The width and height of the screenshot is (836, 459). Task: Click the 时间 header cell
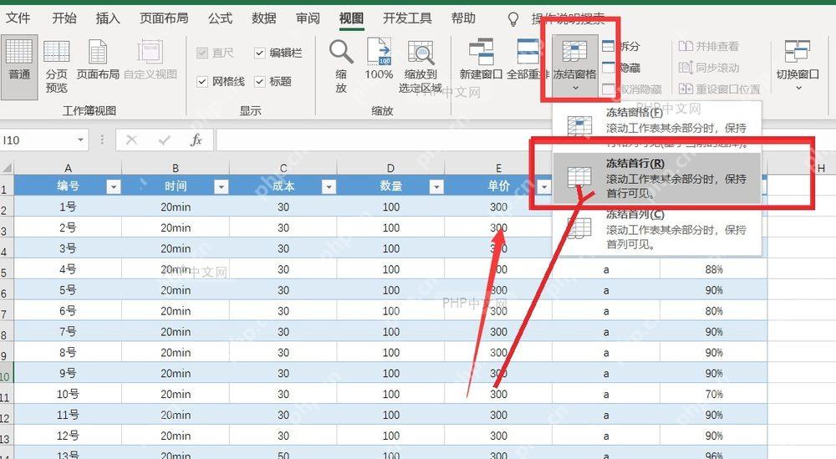(x=176, y=186)
